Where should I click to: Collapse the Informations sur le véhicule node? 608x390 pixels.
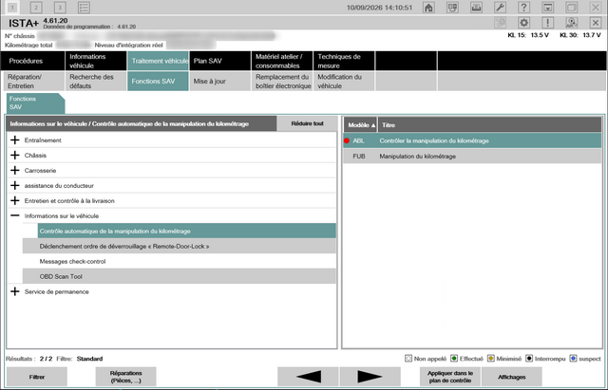[15, 215]
